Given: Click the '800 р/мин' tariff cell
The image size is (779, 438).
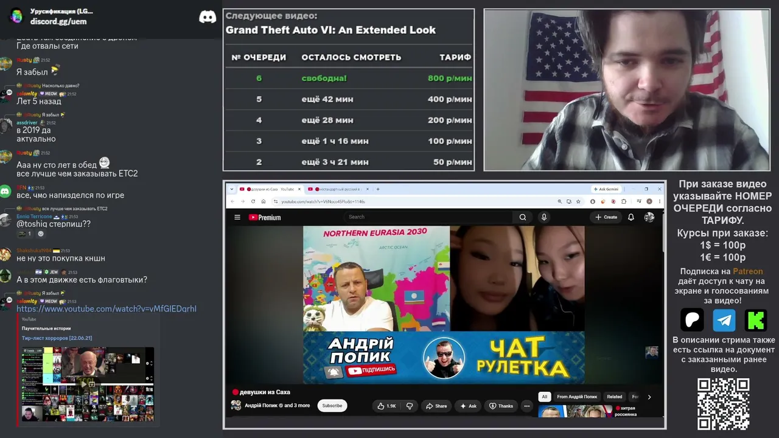Looking at the screenshot, I should (450, 78).
